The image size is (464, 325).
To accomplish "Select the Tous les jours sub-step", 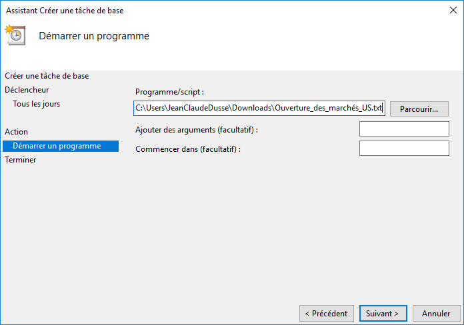I will pos(37,104).
